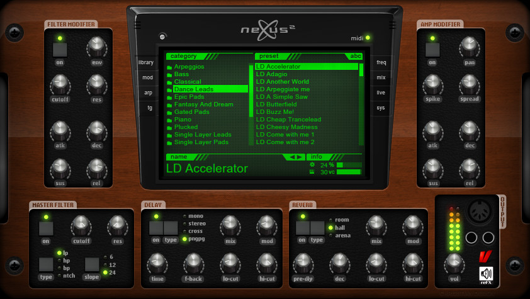
Task: Click the Filter Modifier cutoff knob
Action: point(60,84)
